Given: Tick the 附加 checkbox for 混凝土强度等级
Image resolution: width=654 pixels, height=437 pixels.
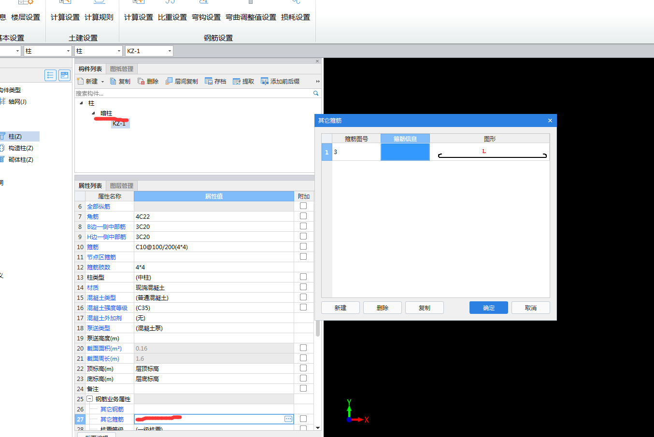Looking at the screenshot, I should [x=303, y=307].
